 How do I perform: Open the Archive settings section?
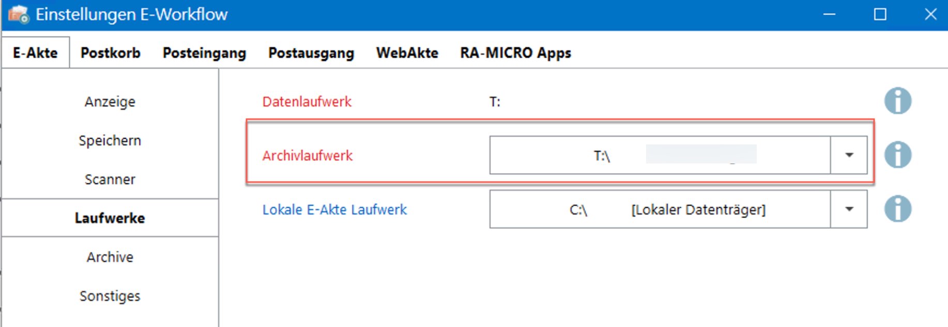pyautogui.click(x=110, y=257)
